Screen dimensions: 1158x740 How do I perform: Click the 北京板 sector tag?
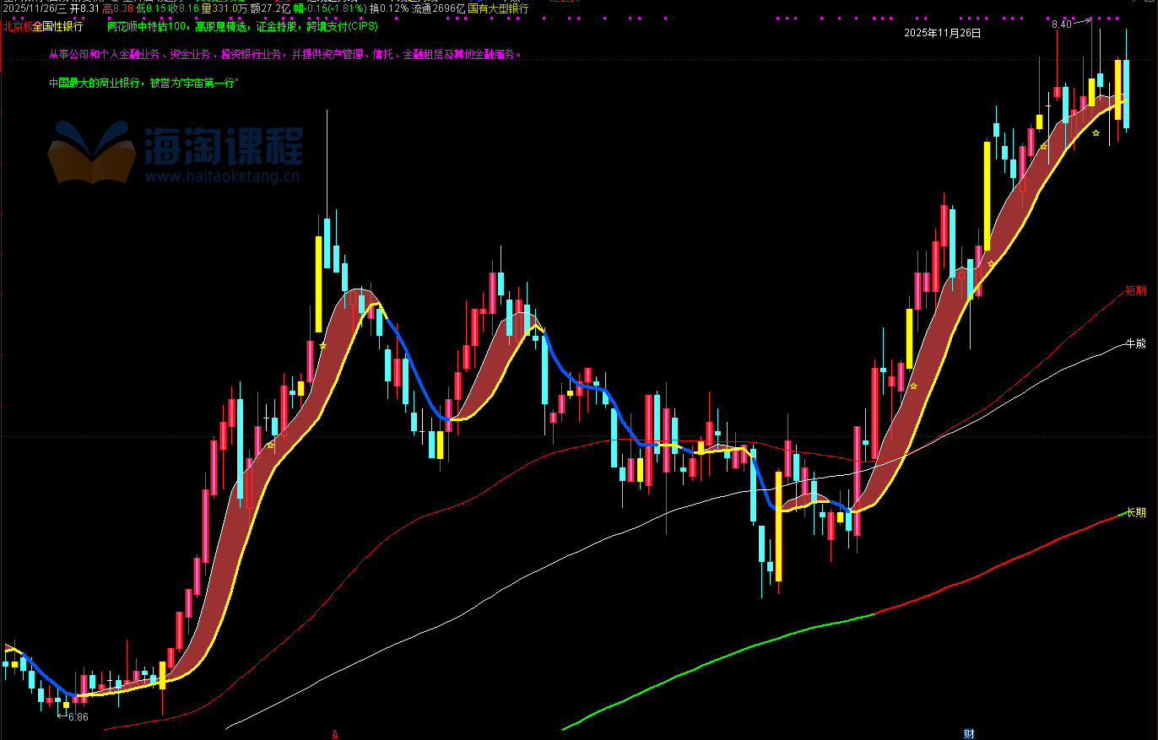(x=17, y=26)
